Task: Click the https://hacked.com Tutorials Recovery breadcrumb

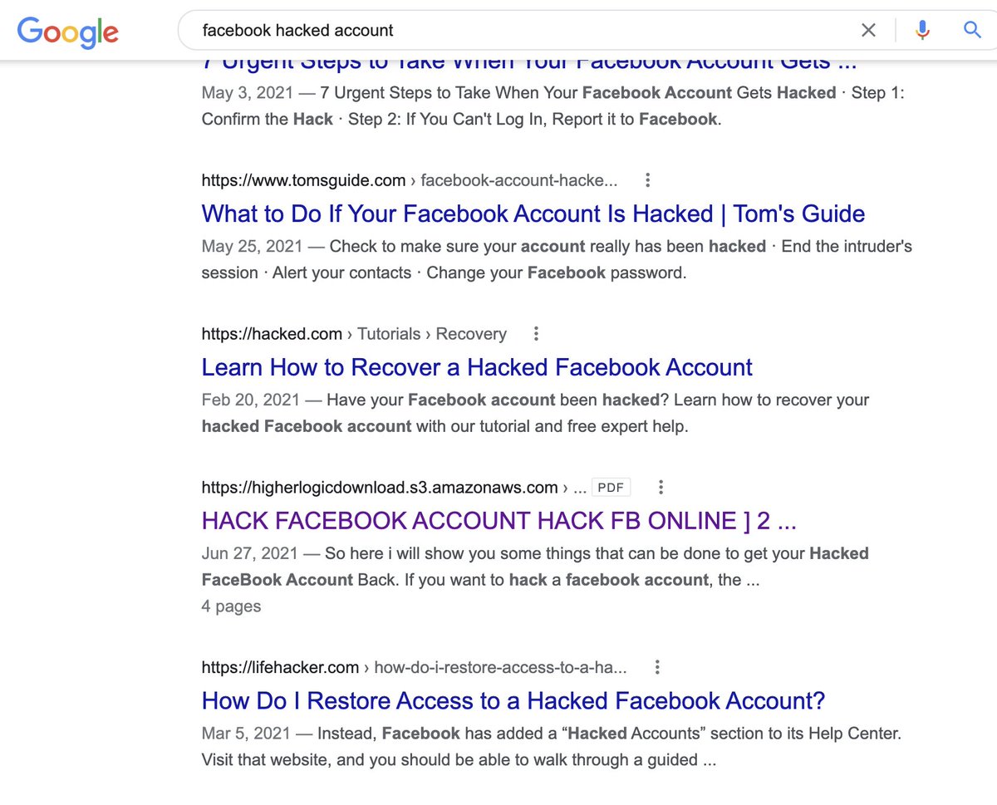Action: 354,334
